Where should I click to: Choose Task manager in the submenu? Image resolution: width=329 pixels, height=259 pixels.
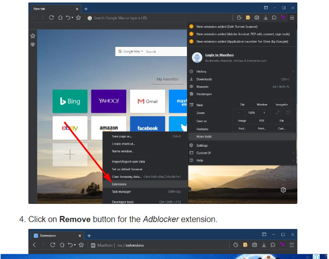click(x=121, y=192)
